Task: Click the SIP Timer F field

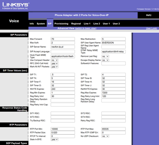Action: click(x=63, y=82)
